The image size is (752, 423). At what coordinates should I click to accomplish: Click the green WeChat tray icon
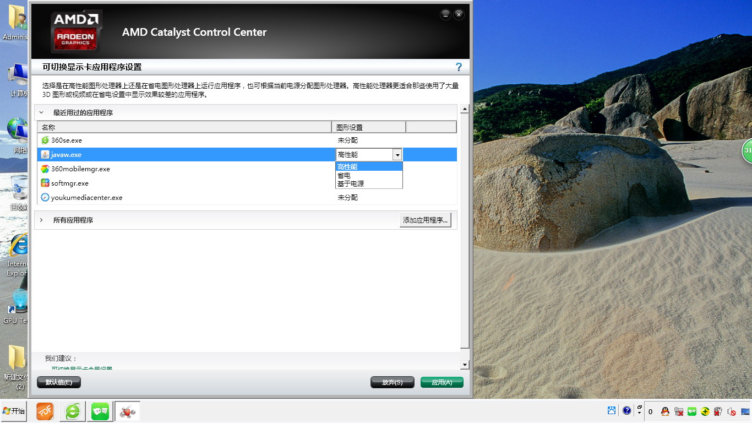click(692, 411)
